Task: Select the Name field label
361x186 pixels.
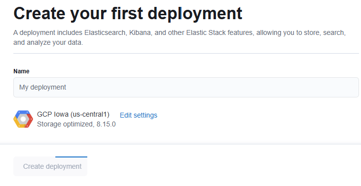Action: 21,71
